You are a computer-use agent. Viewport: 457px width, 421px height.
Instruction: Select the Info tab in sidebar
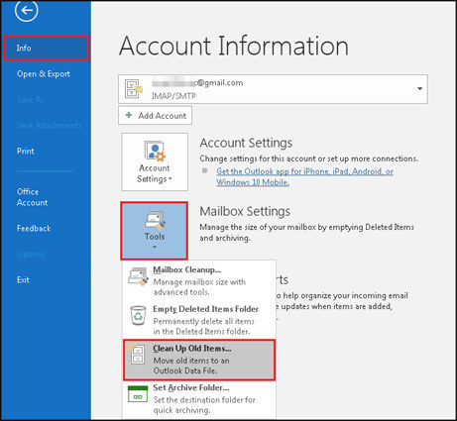click(x=47, y=48)
